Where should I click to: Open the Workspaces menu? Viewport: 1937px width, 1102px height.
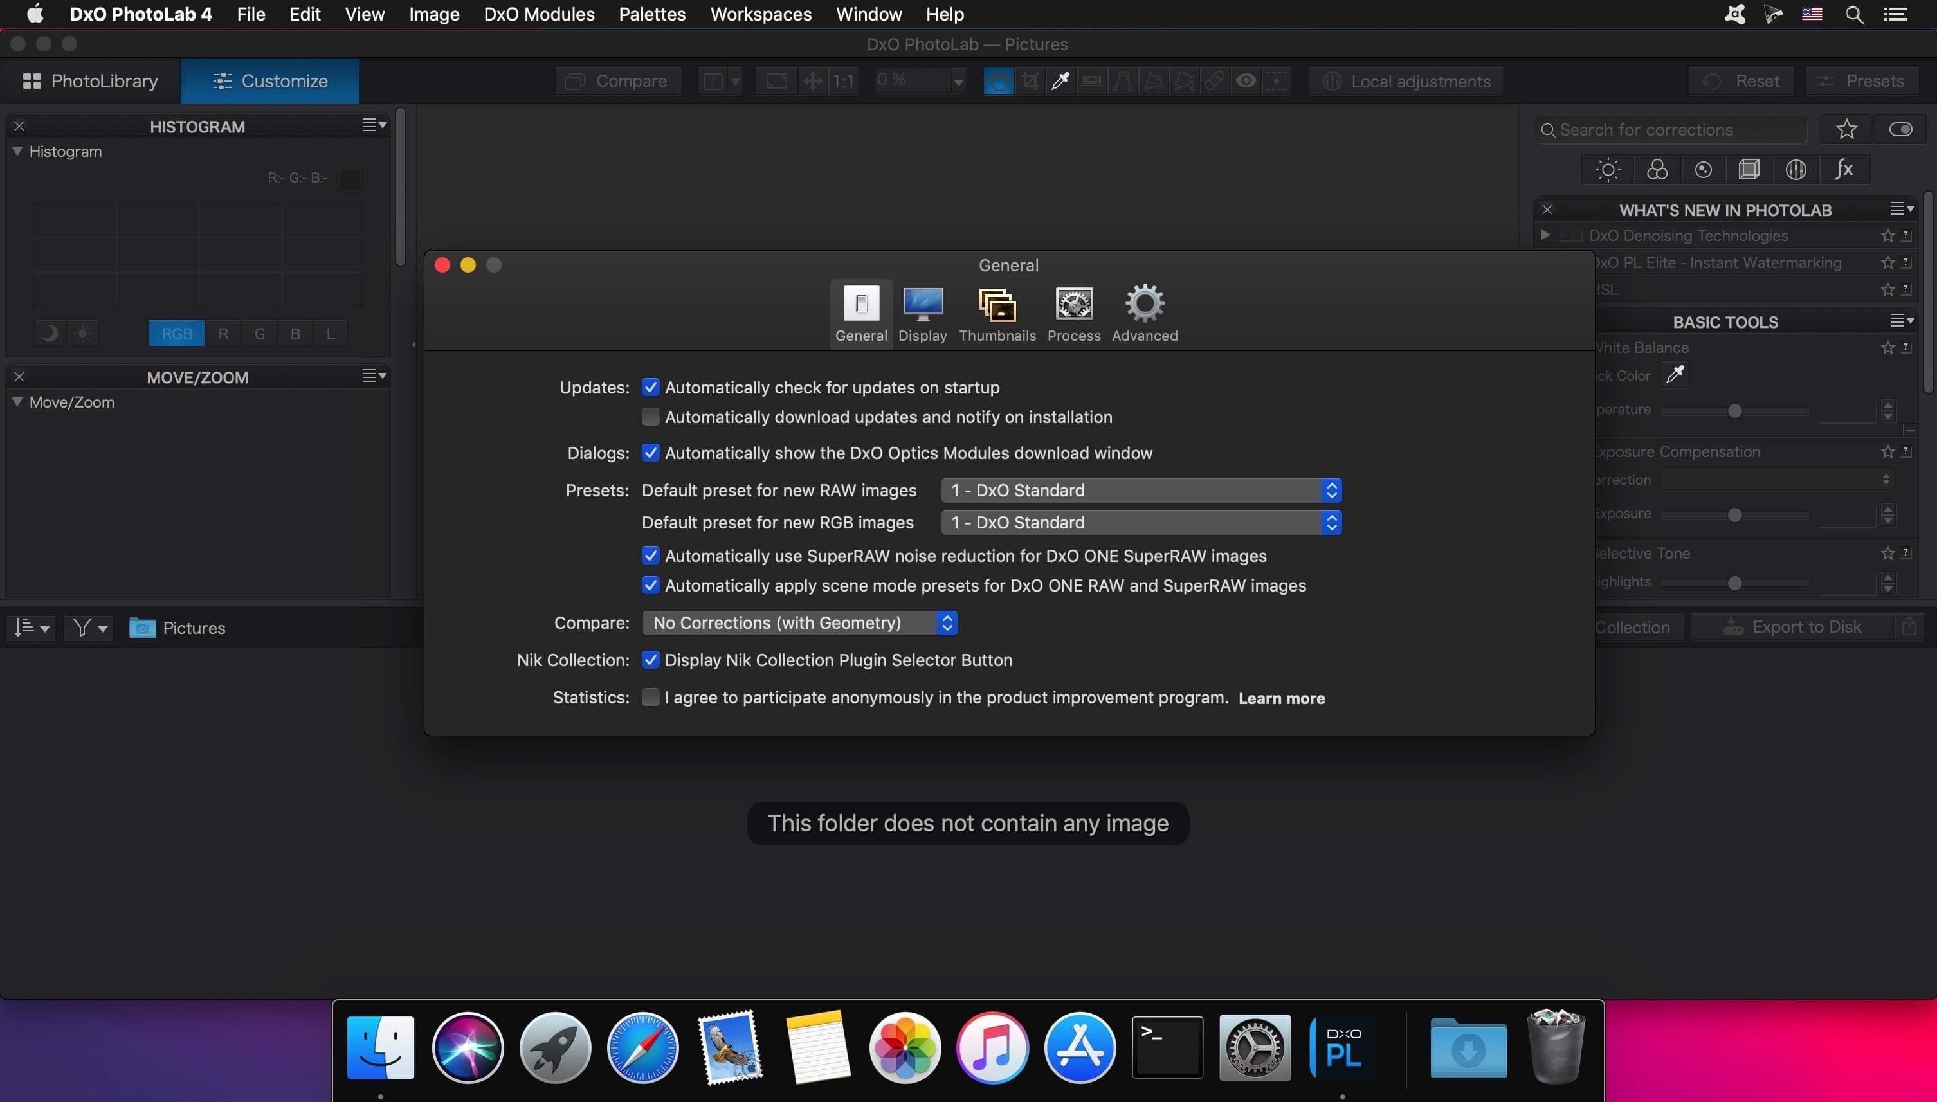coord(761,14)
